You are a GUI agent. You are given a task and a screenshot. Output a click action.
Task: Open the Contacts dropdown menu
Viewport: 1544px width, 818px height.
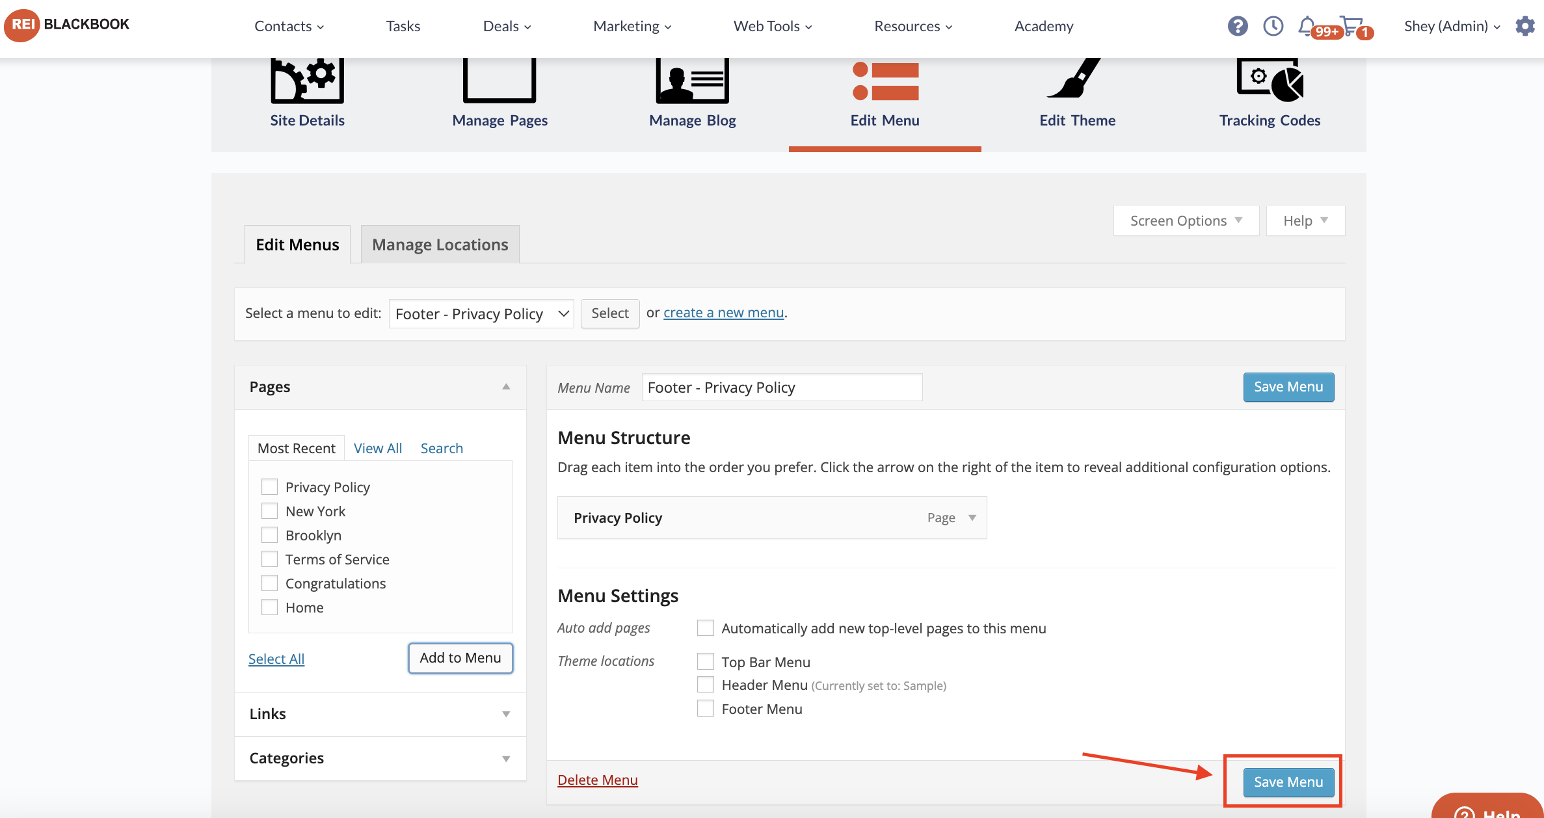click(x=289, y=26)
